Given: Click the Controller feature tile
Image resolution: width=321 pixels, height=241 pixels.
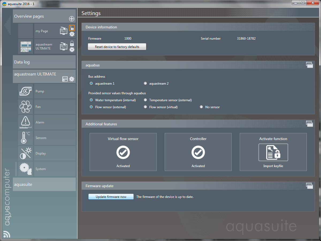Looking at the screenshot, I should point(198,152).
